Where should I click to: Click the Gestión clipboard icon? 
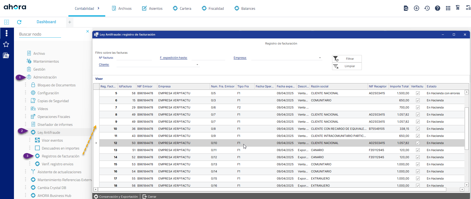click(x=29, y=69)
